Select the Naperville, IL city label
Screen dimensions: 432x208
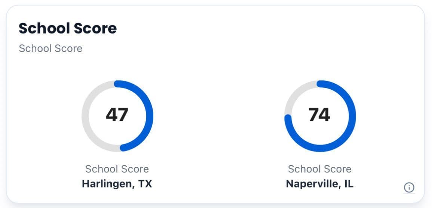coord(319,184)
